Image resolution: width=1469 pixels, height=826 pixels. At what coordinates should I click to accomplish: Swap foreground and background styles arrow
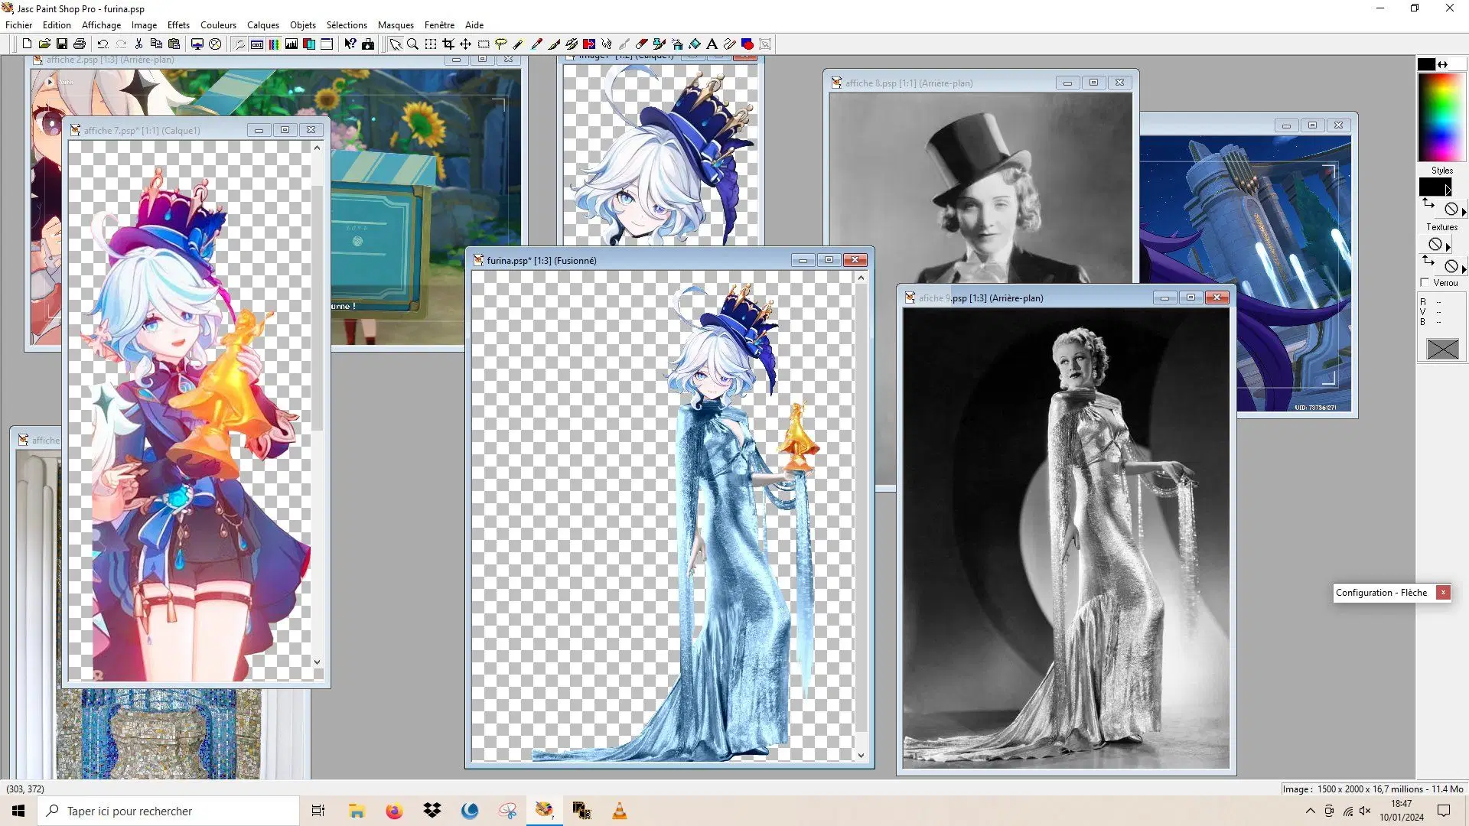click(x=1428, y=204)
